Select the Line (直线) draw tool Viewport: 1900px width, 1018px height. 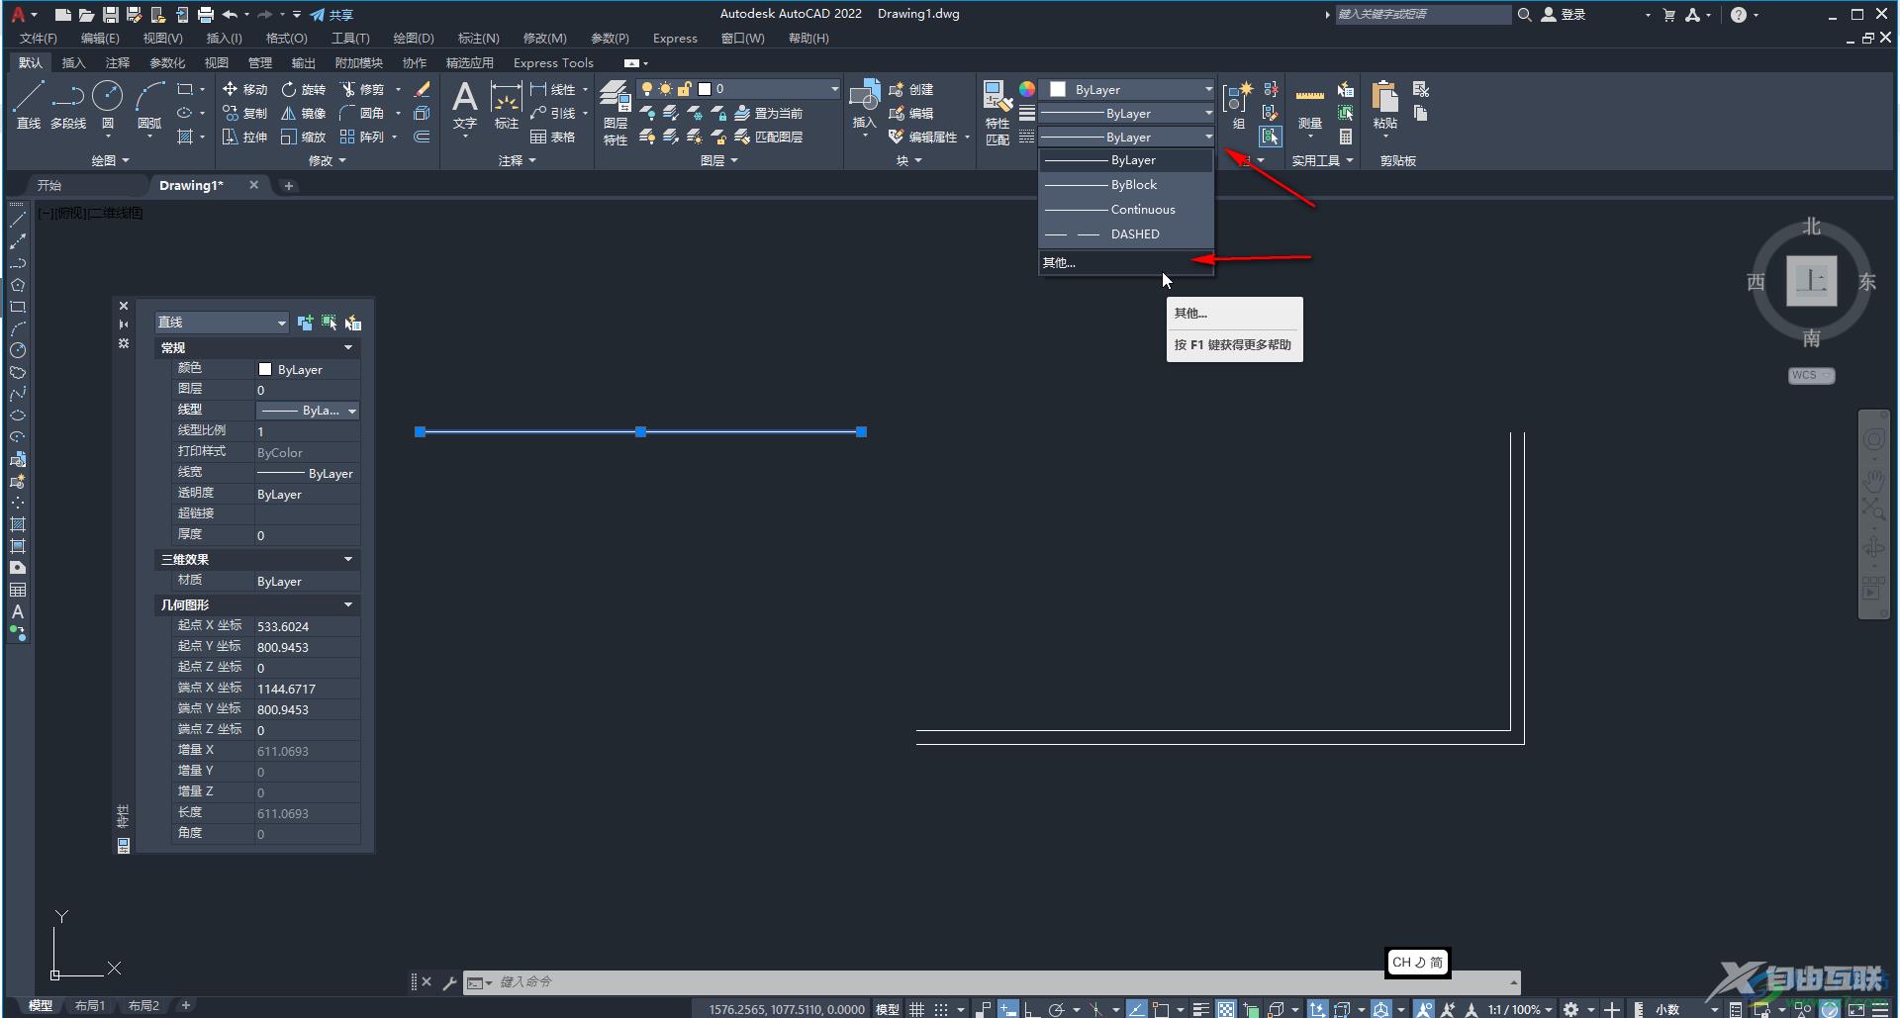click(28, 104)
